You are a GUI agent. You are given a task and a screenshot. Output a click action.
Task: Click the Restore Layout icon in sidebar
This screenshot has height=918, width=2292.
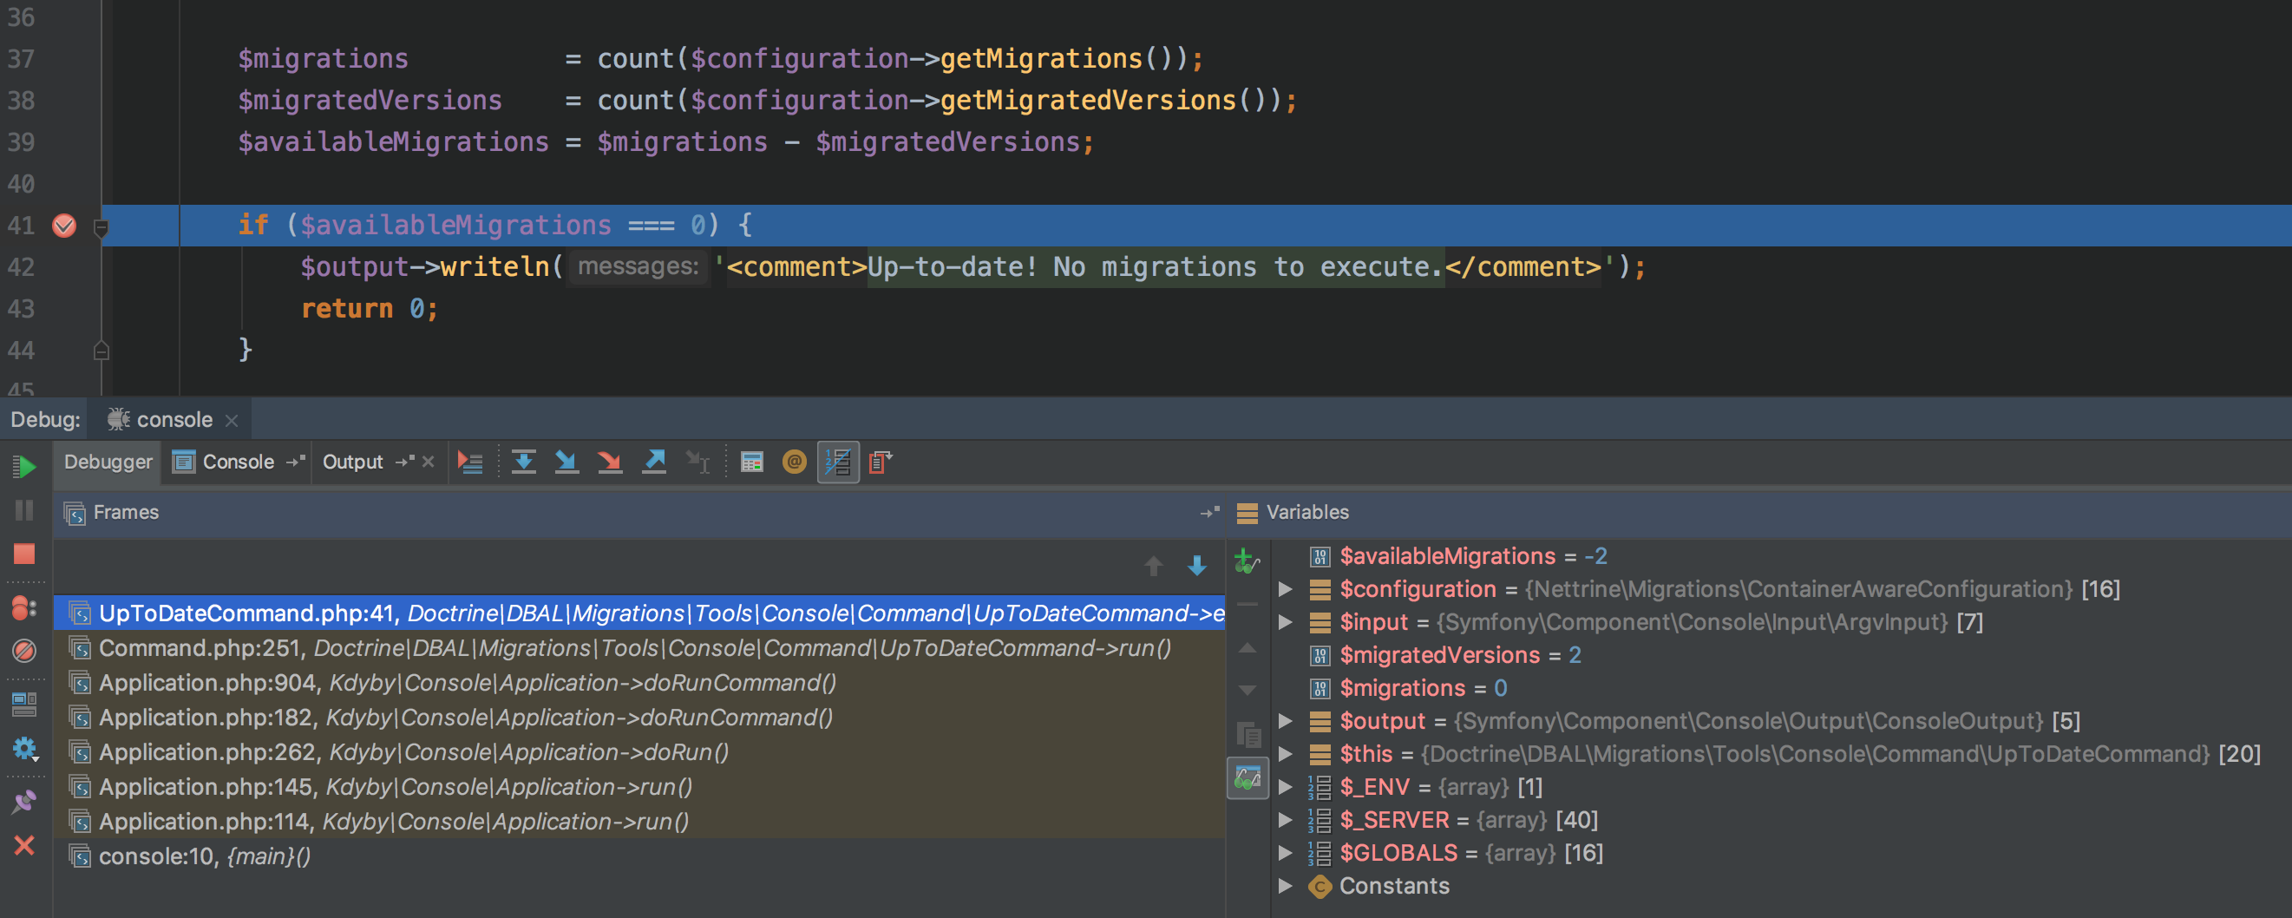[24, 705]
